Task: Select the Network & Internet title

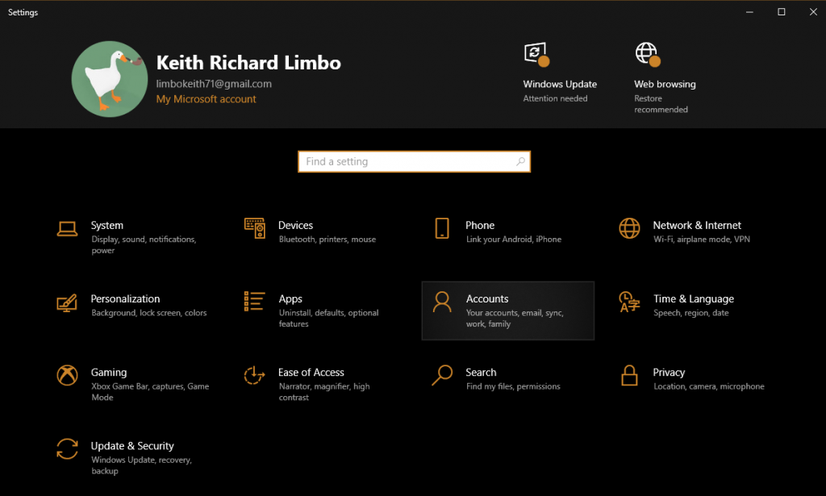Action: 697,225
